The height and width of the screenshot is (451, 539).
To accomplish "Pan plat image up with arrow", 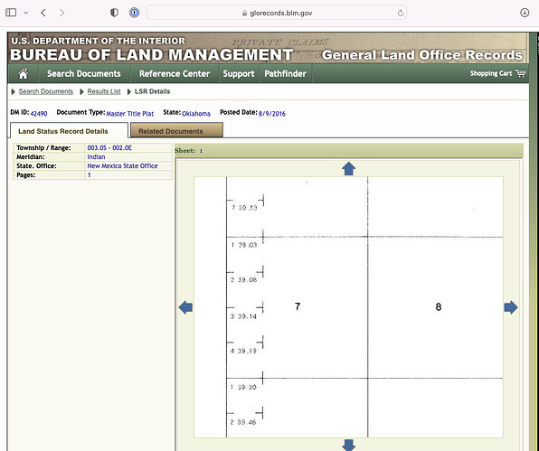I will coord(348,169).
